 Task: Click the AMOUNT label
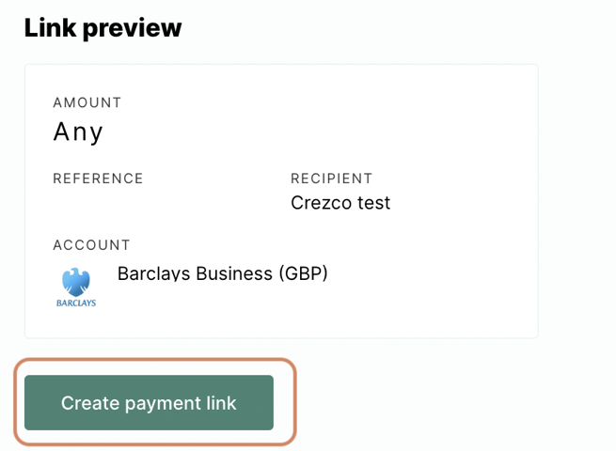tap(87, 102)
